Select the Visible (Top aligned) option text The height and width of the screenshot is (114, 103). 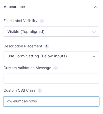pyautogui.click(x=26, y=32)
